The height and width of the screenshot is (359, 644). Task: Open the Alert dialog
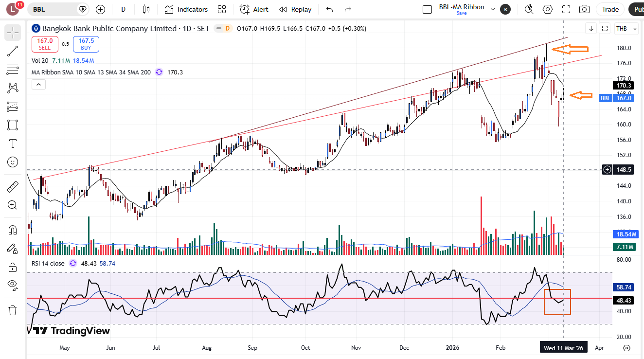254,9
